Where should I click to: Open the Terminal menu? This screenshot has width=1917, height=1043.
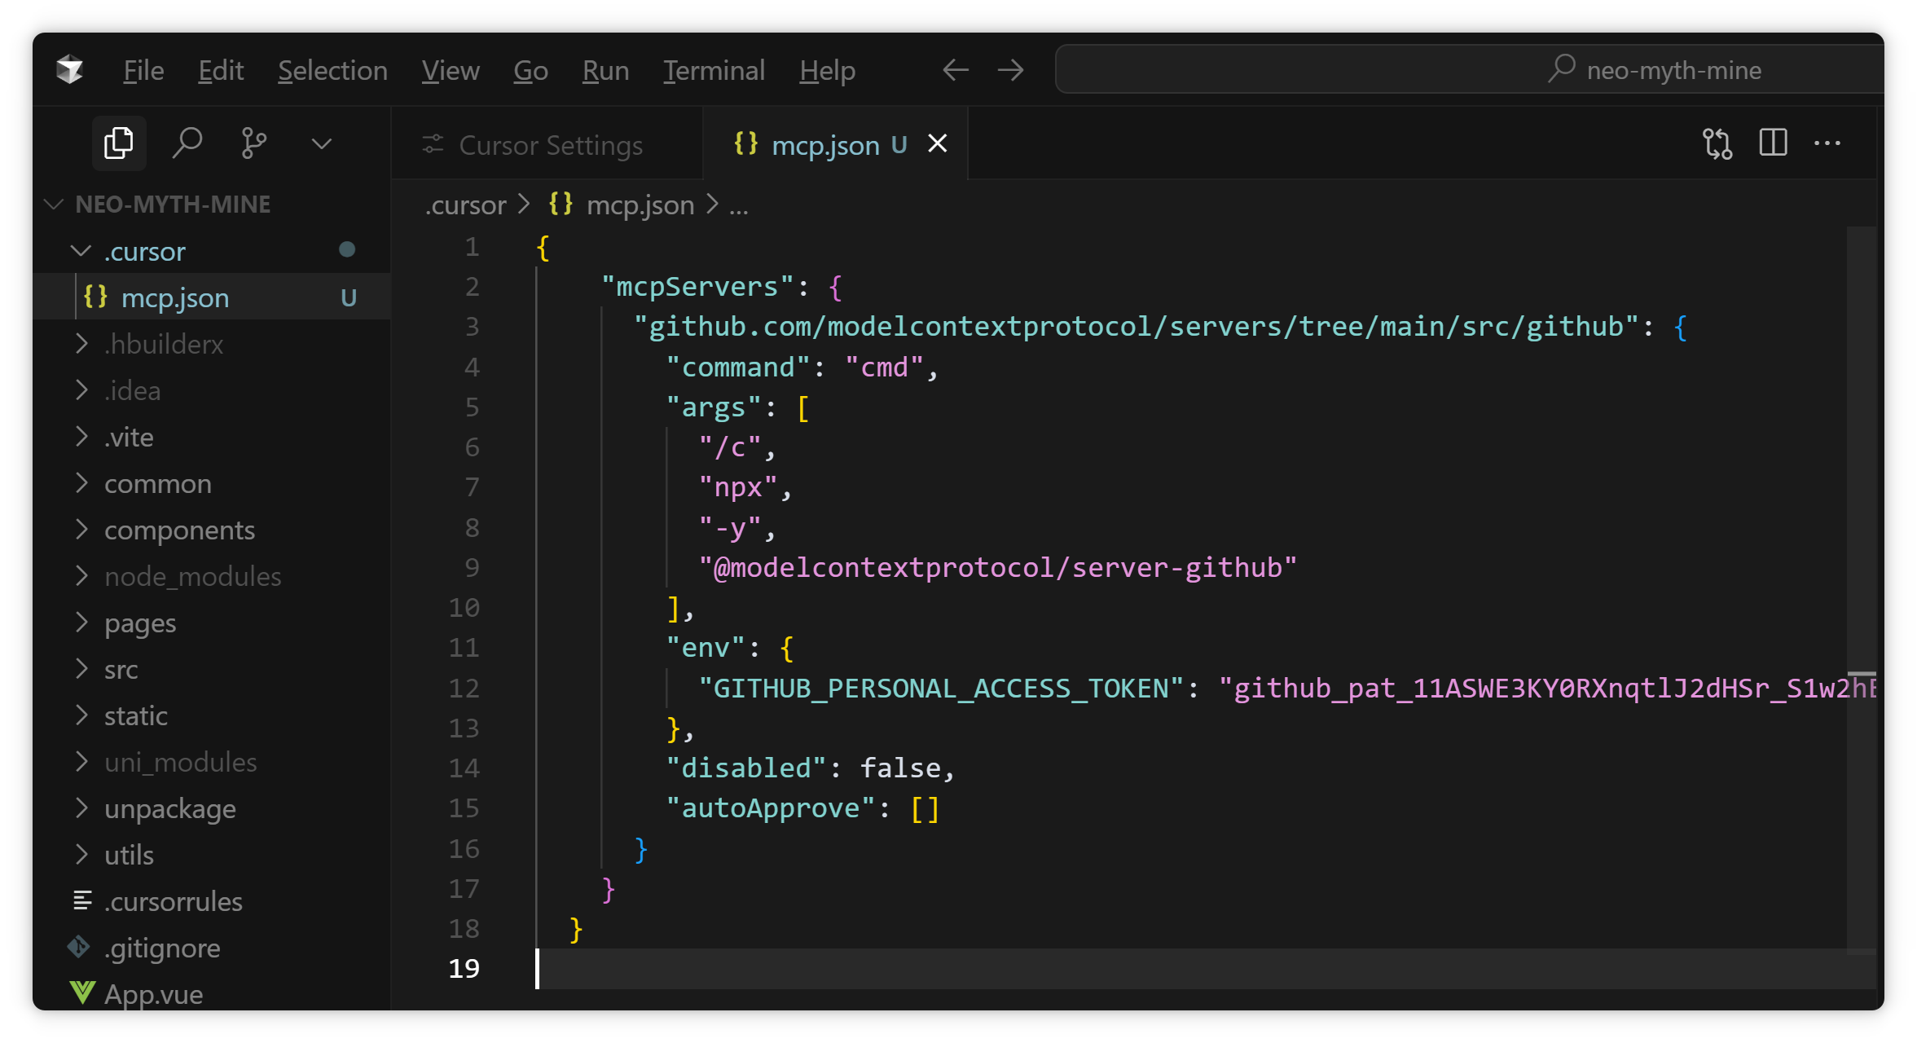pyautogui.click(x=714, y=70)
